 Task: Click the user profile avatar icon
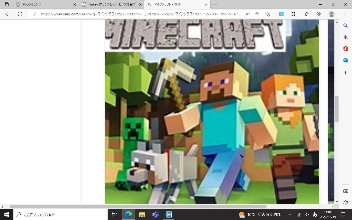pyautogui.click(x=332, y=14)
